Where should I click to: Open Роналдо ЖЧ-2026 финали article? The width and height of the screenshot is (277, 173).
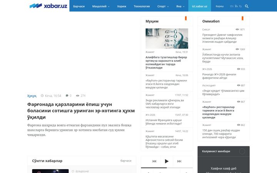pos(219,76)
